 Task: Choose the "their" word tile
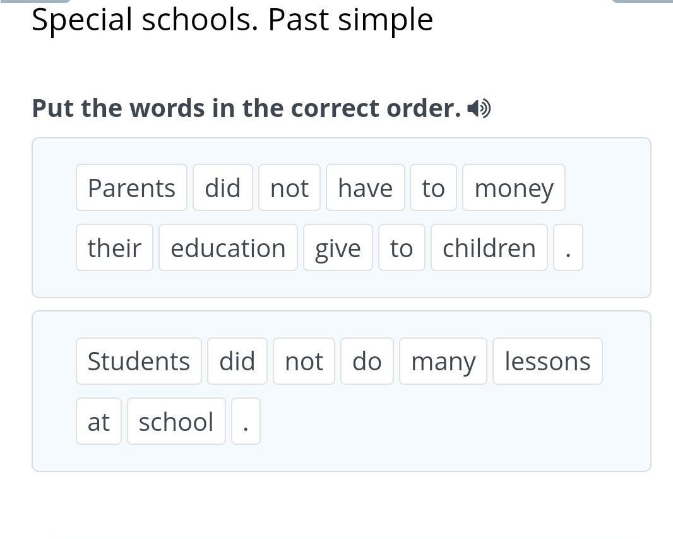pos(114,248)
